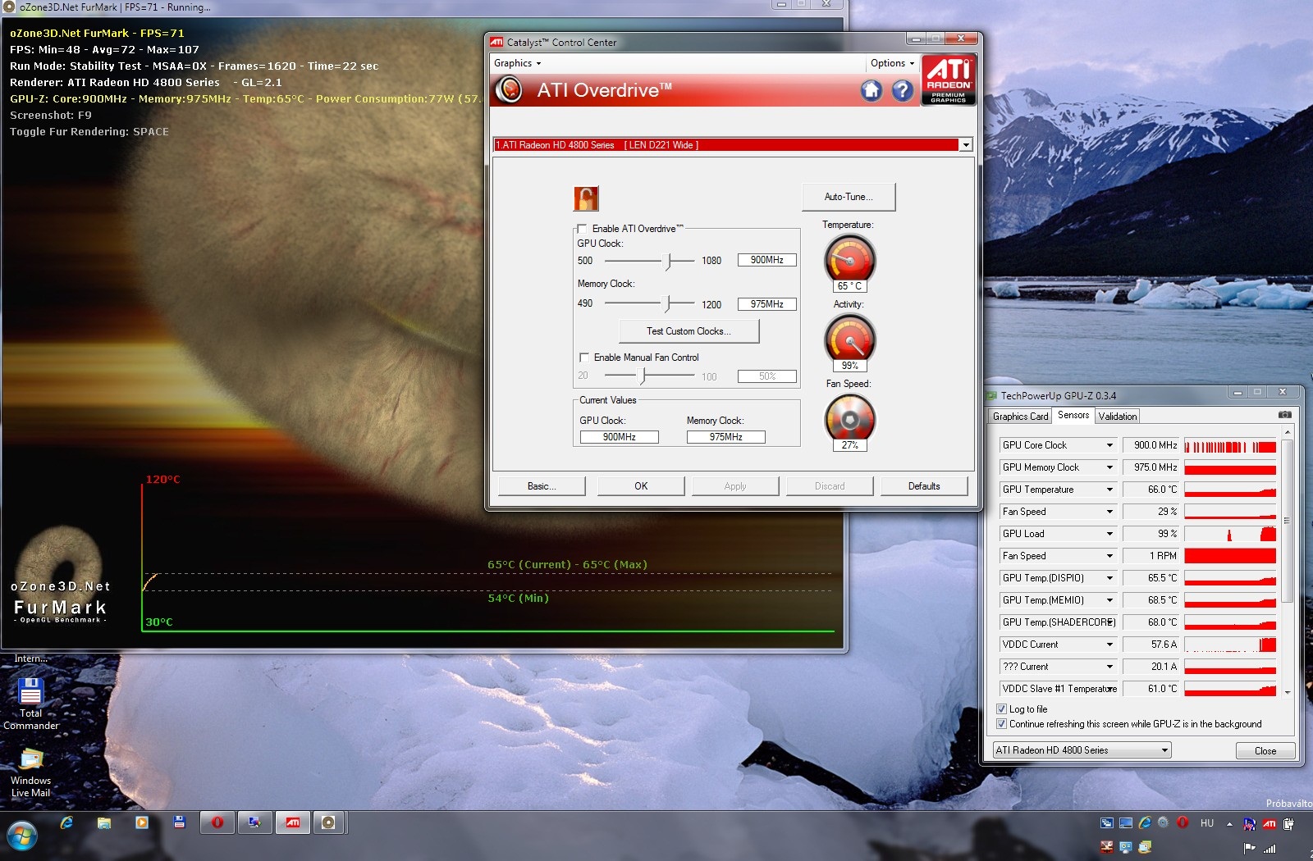Switch to Opera taskbar button

click(217, 822)
